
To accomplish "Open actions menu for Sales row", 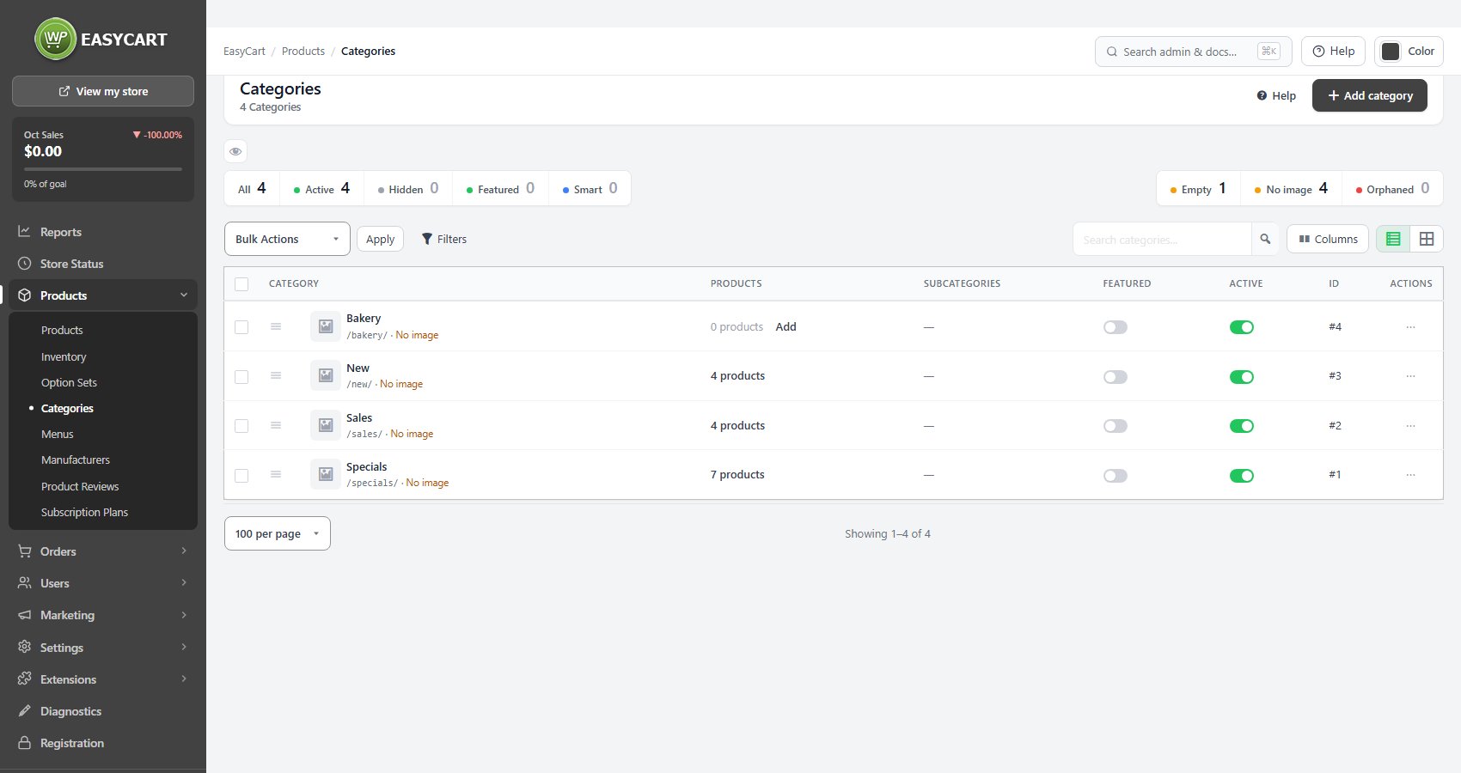I will coord(1410,425).
